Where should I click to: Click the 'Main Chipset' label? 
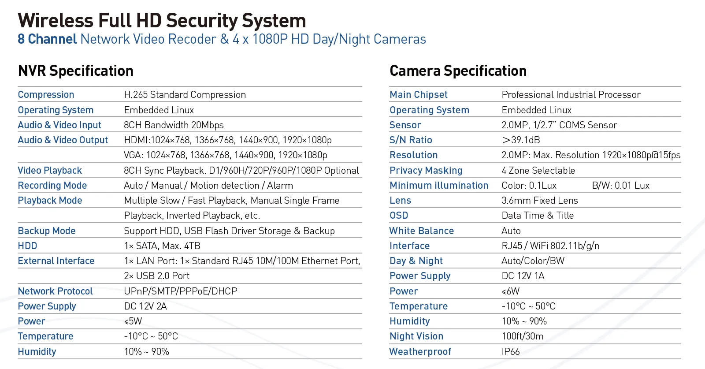click(418, 95)
